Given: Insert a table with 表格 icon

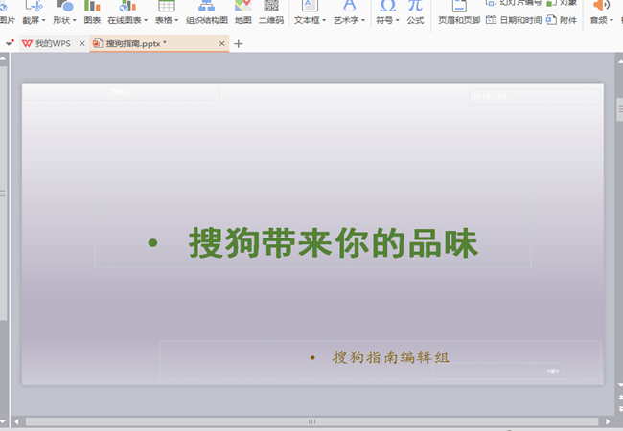Looking at the screenshot, I should coord(167,6).
